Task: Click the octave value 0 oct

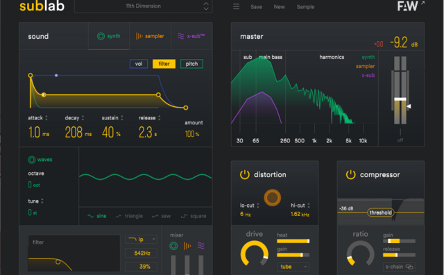Action: (34, 185)
